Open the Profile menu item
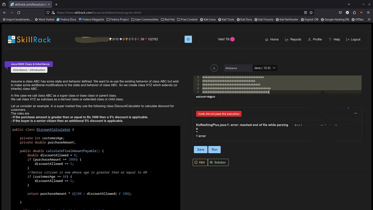 (315, 39)
